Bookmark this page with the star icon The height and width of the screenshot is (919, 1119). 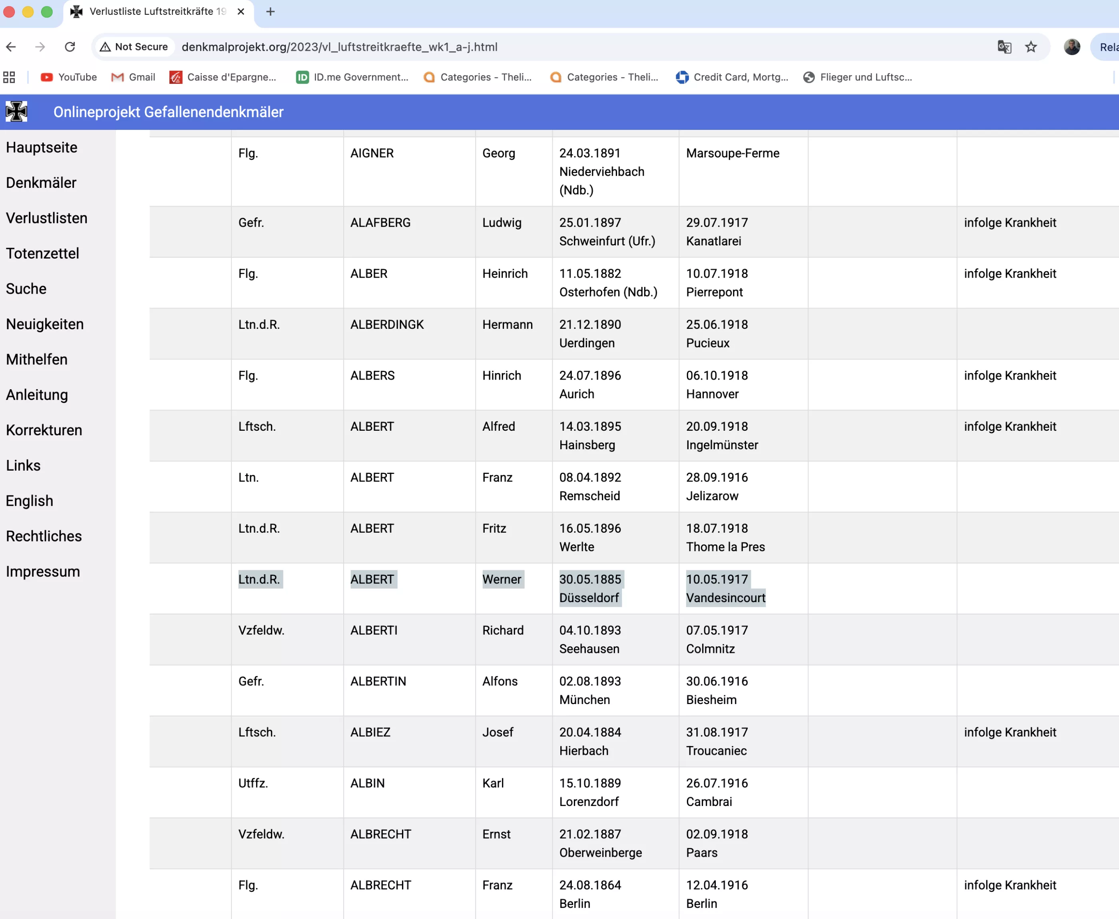tap(1031, 47)
